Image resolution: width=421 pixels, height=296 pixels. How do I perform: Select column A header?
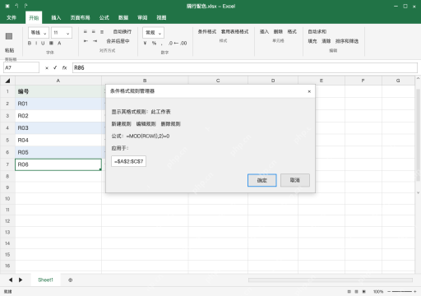pyautogui.click(x=58, y=81)
